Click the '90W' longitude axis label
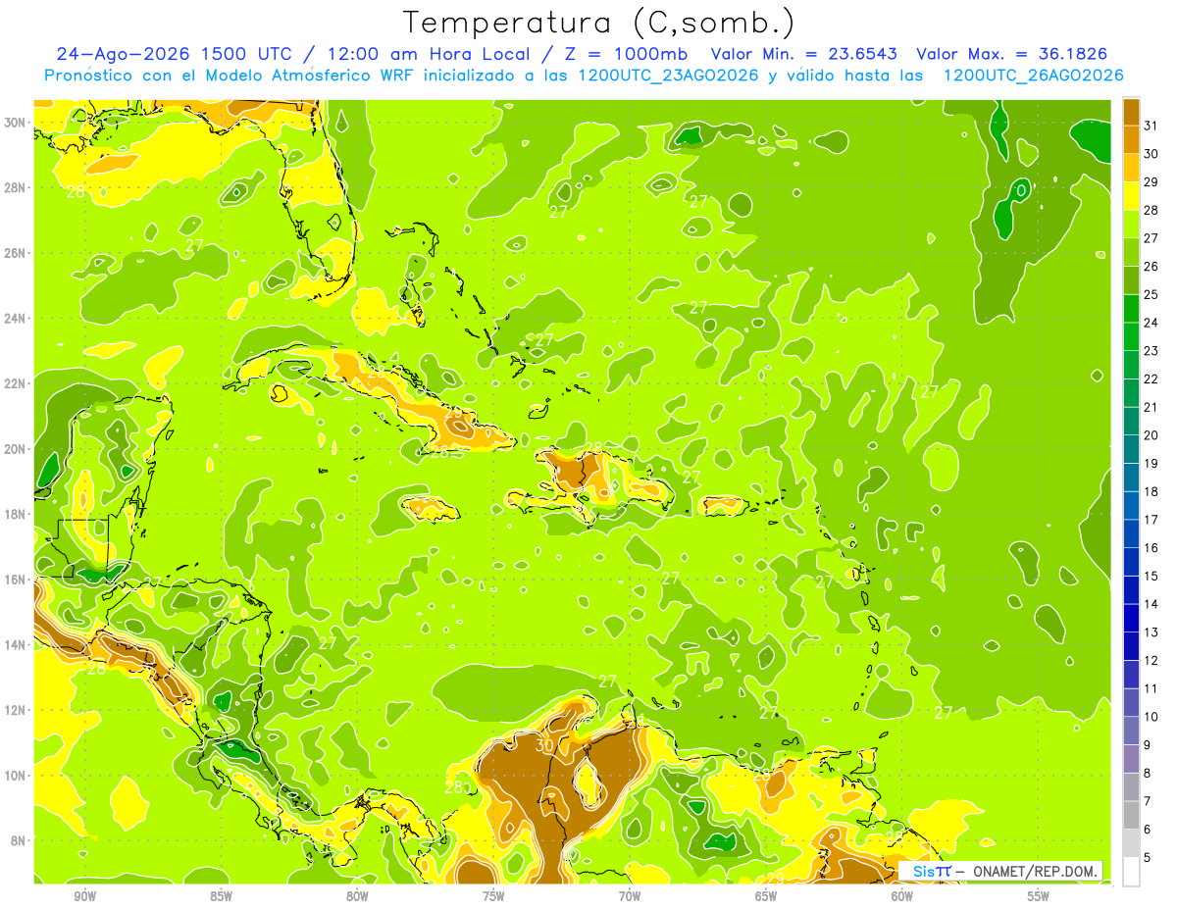1177x909 pixels. tap(84, 896)
